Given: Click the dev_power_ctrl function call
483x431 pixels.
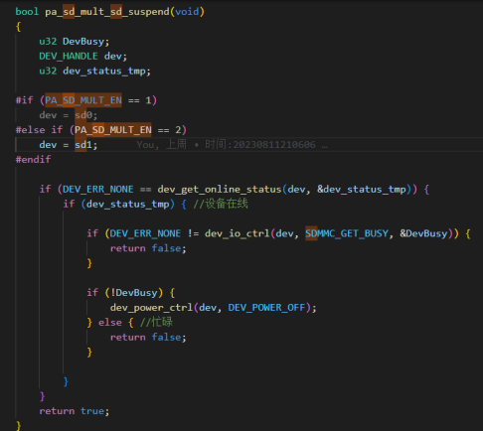Looking at the screenshot, I should 151,308.
